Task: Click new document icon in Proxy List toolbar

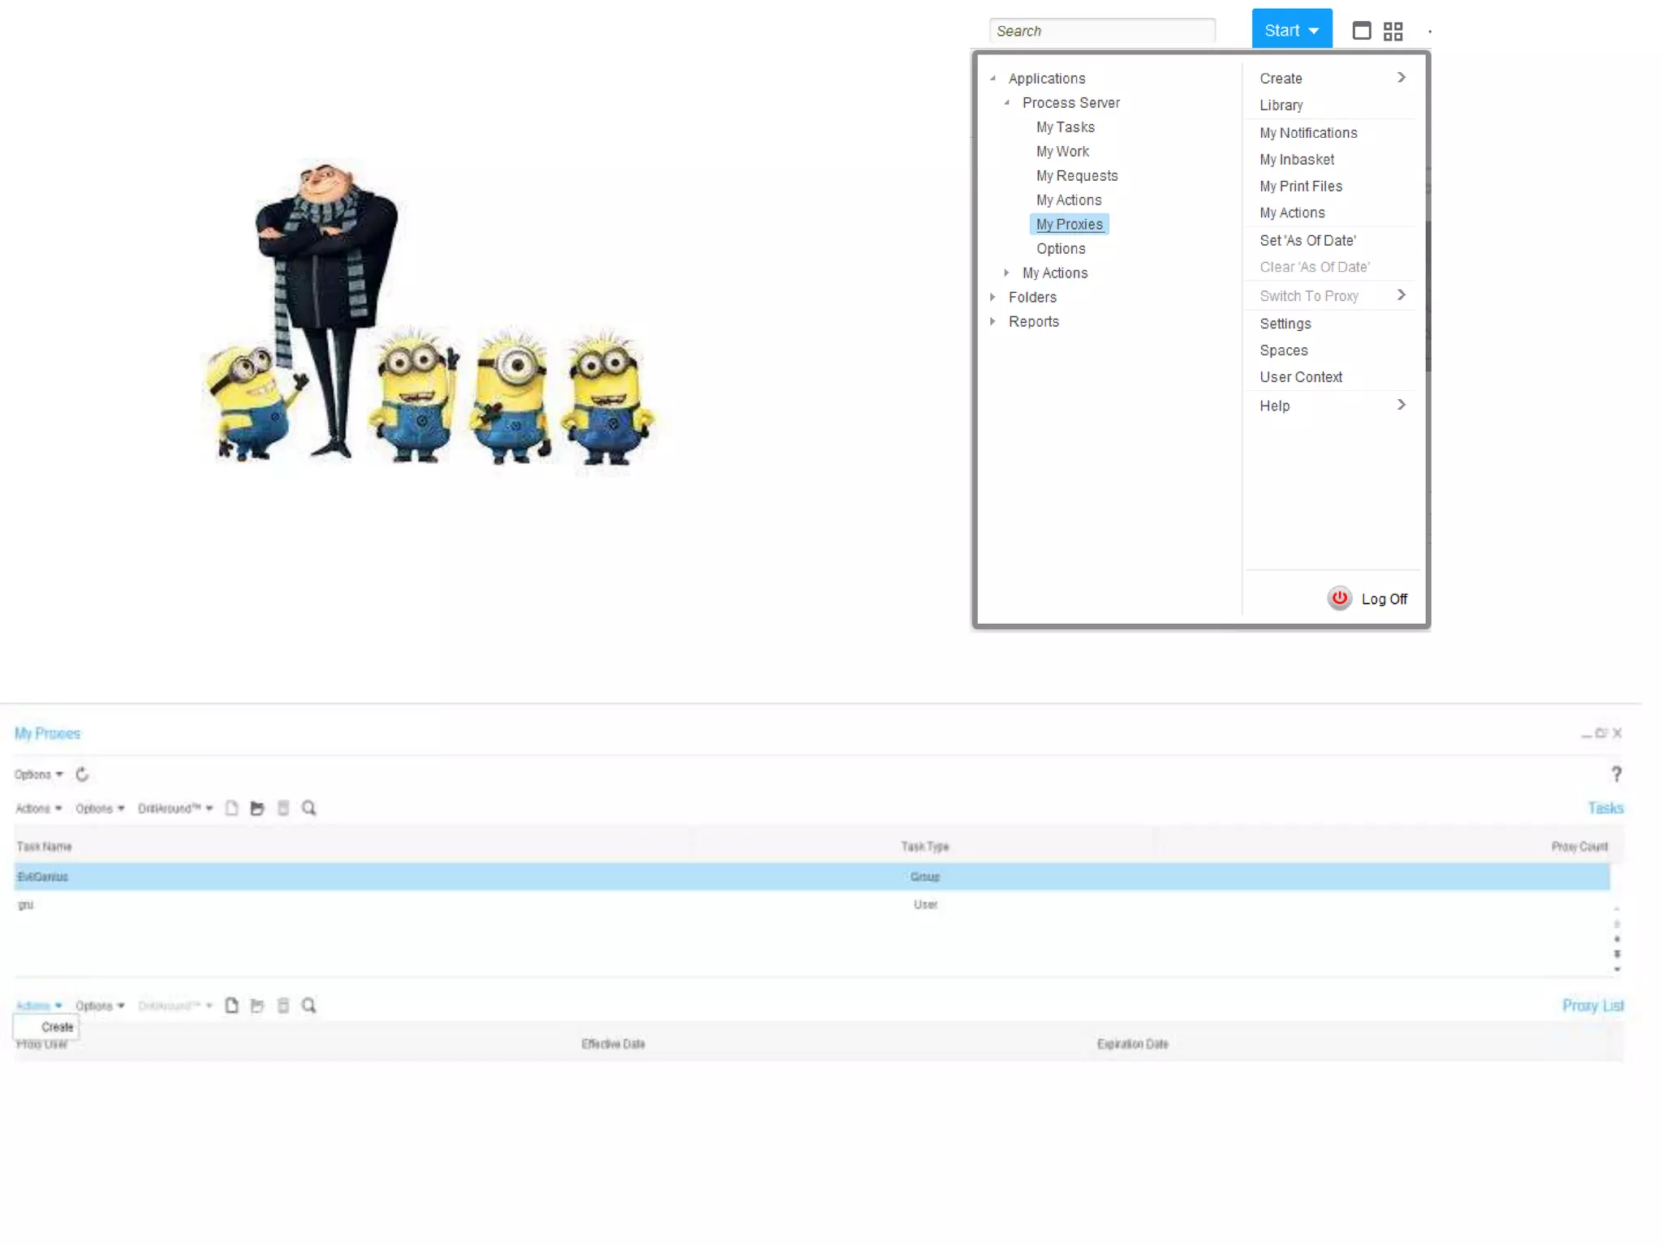Action: (x=231, y=1005)
